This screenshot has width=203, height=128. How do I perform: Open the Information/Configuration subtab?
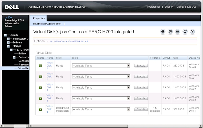47,24
